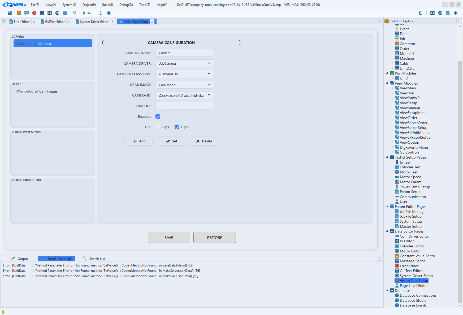Click the red Error editor toolbar icon
Screen dimensions: 463x315
pos(34,13)
